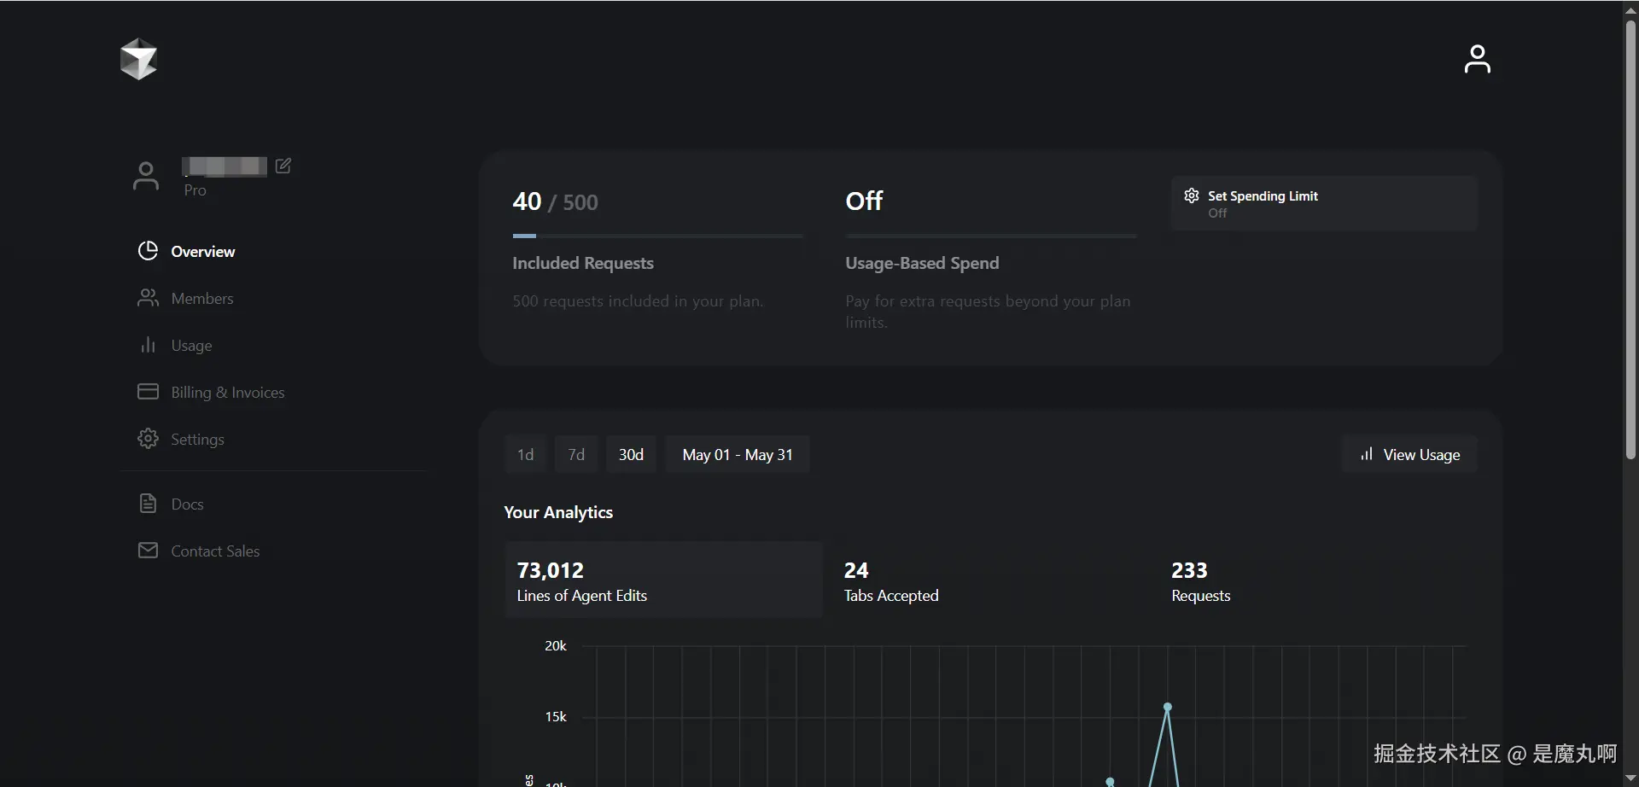
Task: Click the Overview pie chart icon
Action: (148, 251)
